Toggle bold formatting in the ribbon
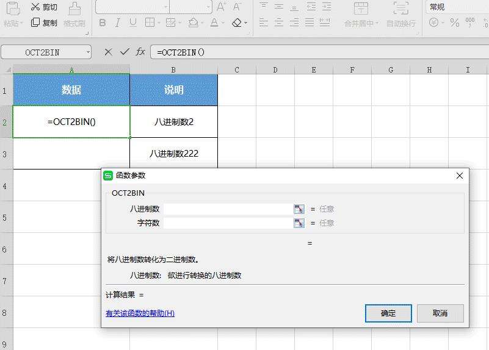489x350 pixels. 102,23
